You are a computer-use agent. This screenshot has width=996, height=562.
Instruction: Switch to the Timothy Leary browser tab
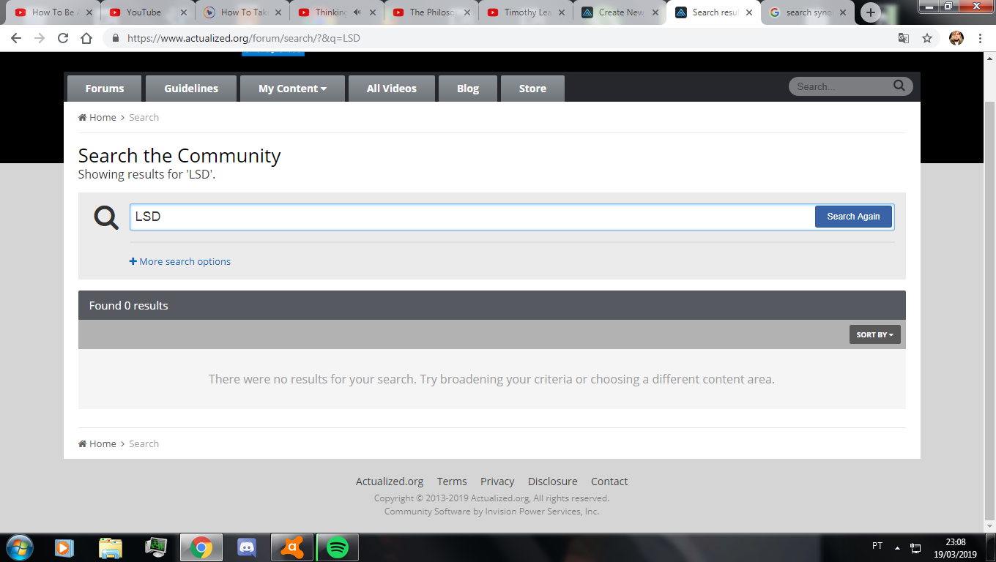coord(526,12)
